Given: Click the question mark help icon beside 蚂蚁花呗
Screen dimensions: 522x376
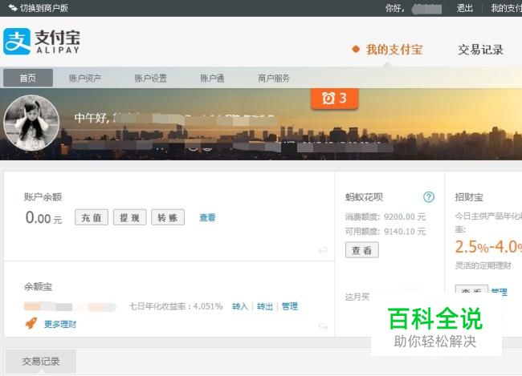Looking at the screenshot, I should pyautogui.click(x=429, y=197).
